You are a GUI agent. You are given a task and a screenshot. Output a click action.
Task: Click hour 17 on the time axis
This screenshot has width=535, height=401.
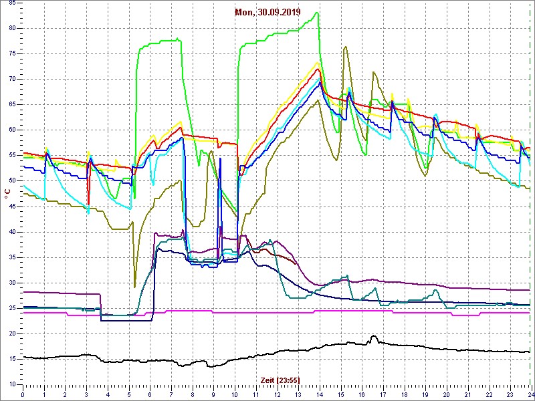[x=383, y=395]
